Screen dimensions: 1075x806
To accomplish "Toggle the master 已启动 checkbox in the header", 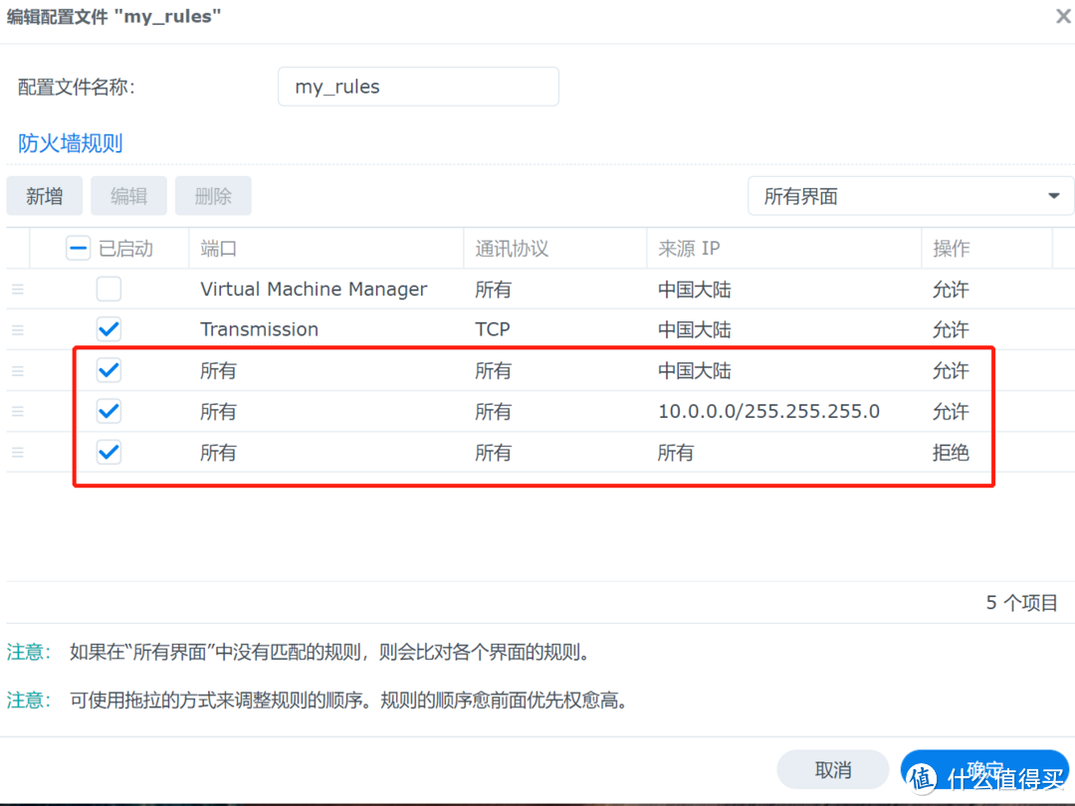I will 78,247.
